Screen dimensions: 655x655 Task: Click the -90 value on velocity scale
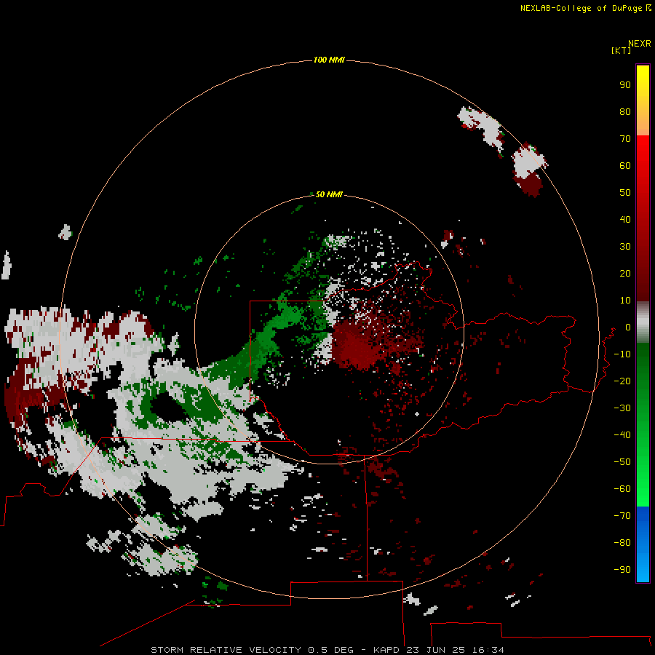622,569
